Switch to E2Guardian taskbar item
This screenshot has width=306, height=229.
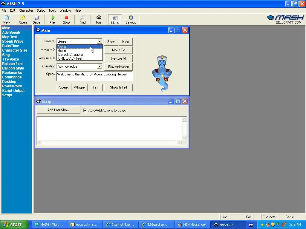156,225
